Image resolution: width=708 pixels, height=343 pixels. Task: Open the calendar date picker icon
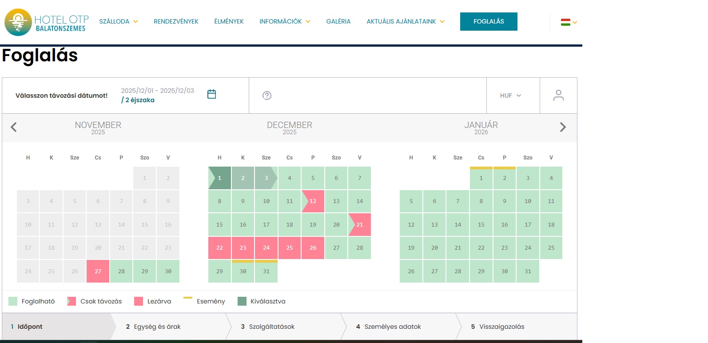tap(211, 94)
